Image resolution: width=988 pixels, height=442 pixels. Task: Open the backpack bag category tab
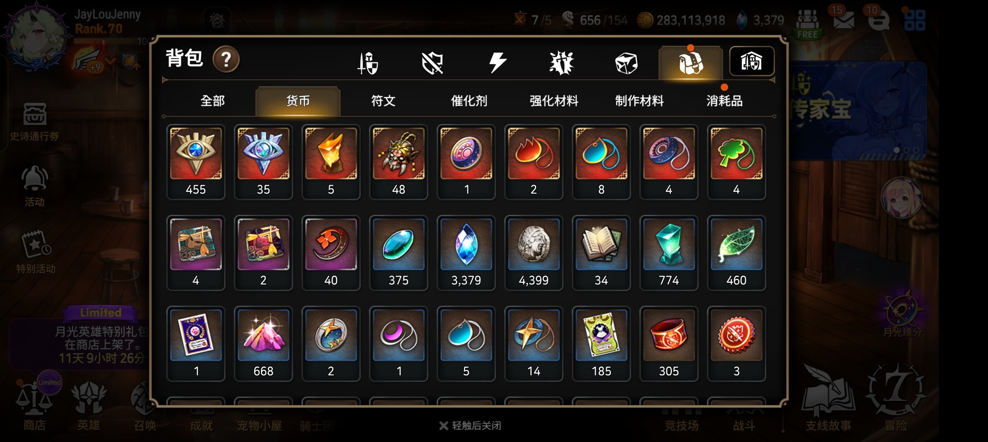(x=691, y=63)
